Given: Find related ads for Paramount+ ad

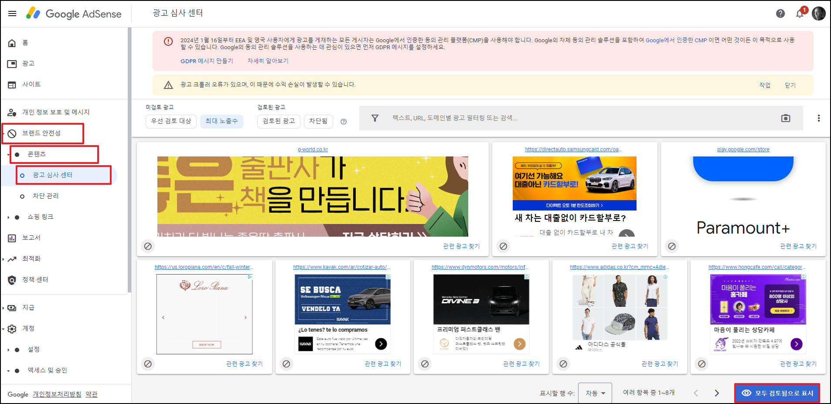Looking at the screenshot, I should pyautogui.click(x=798, y=246).
